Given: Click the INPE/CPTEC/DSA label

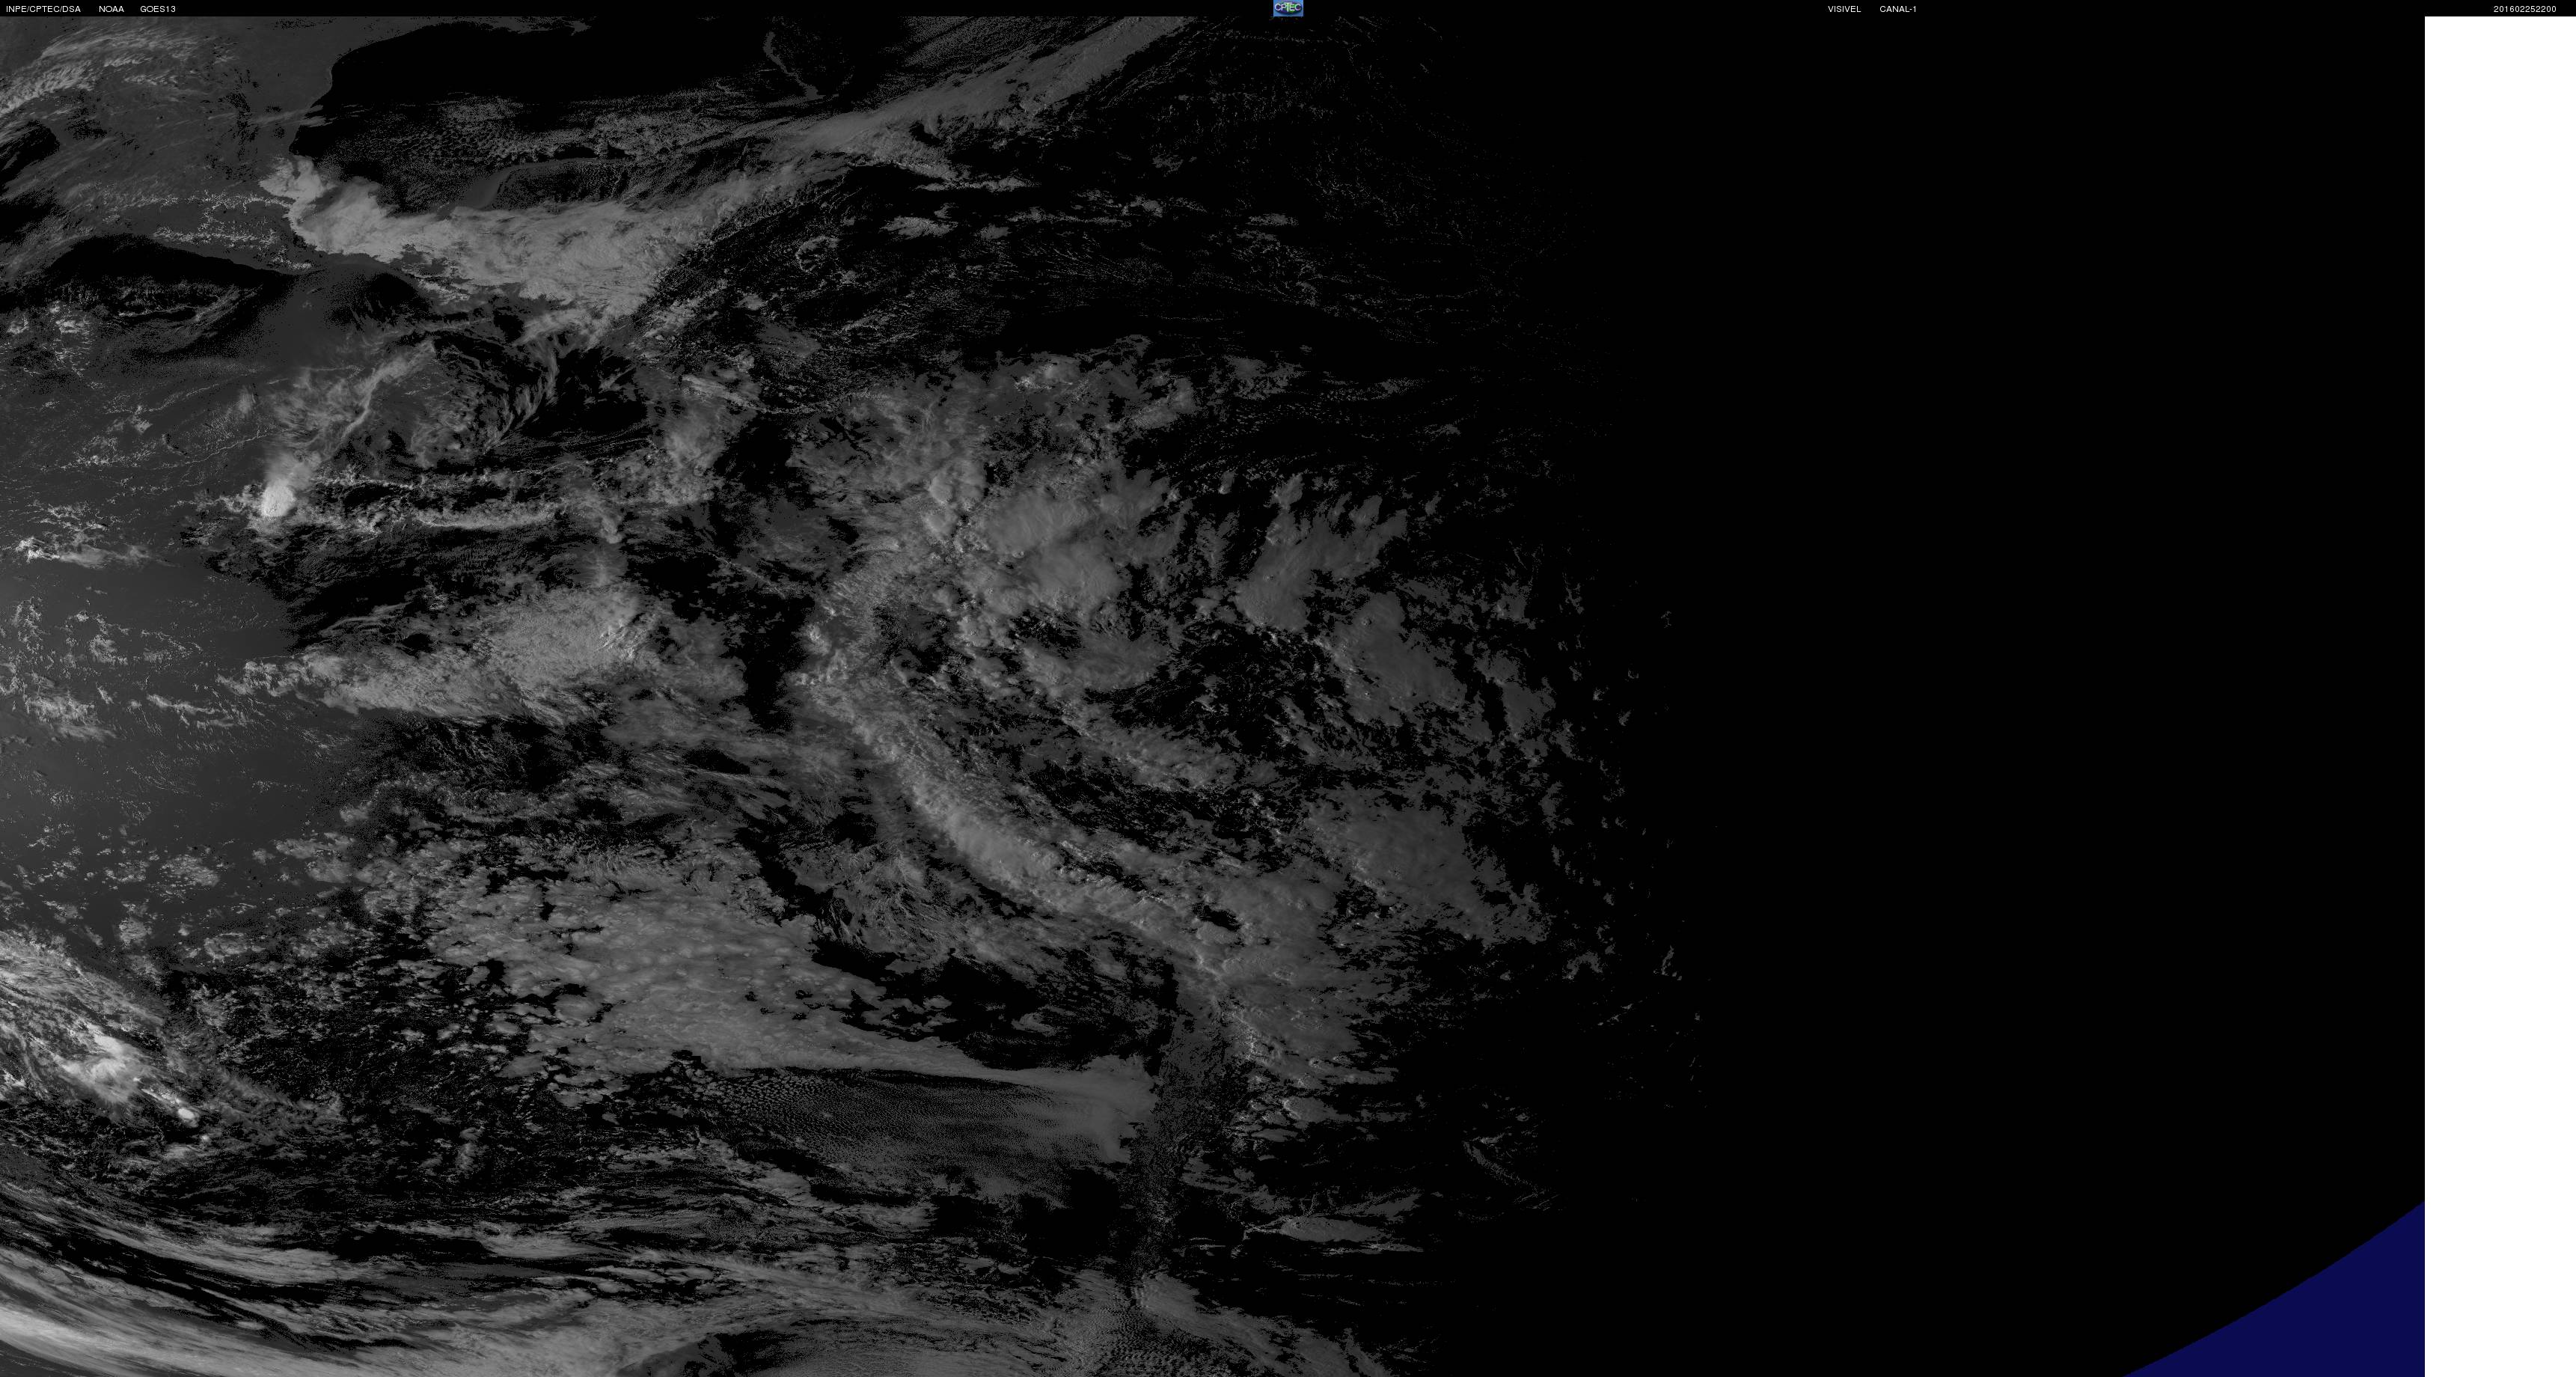Looking at the screenshot, I should 43,9.
